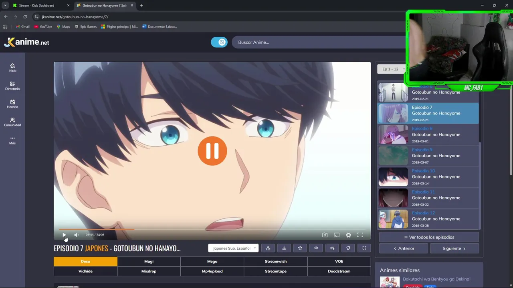
Task: Select the Mega server tab
Action: 212,261
